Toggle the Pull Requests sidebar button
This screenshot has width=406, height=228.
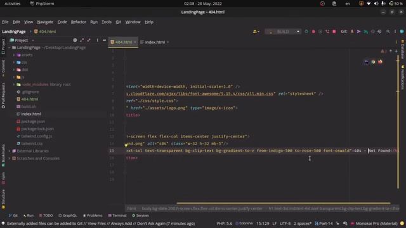click(x=3, y=96)
